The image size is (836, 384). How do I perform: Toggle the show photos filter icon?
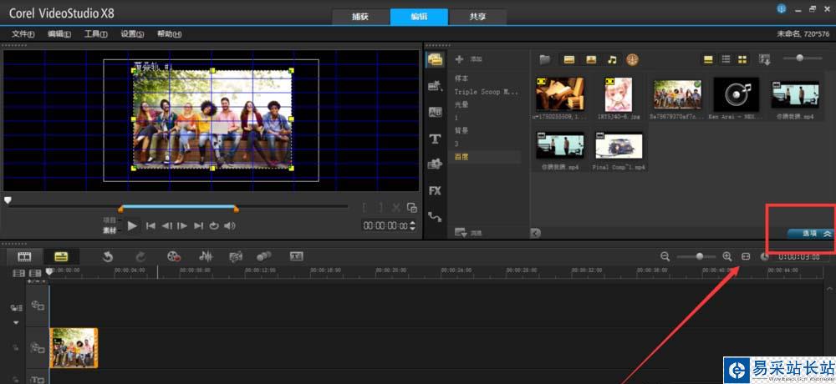(591, 59)
